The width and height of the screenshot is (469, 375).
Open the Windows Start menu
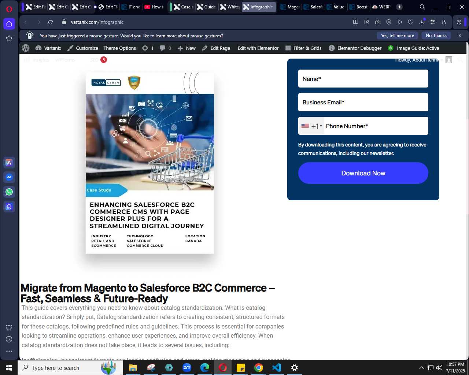tap(9, 368)
